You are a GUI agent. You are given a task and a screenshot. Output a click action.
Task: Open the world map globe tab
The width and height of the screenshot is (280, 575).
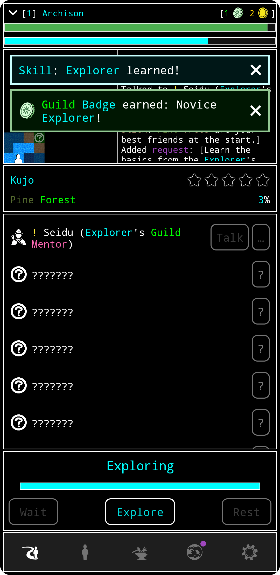[195, 552]
